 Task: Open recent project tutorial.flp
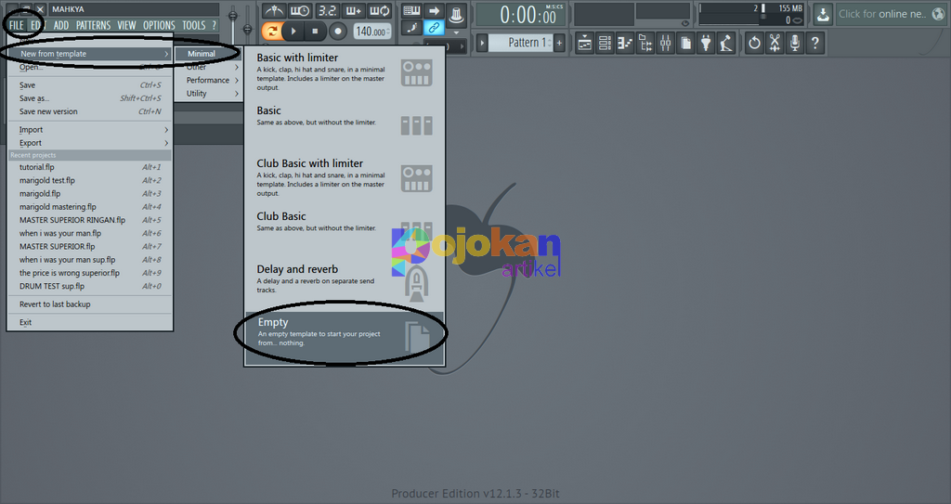click(90, 167)
